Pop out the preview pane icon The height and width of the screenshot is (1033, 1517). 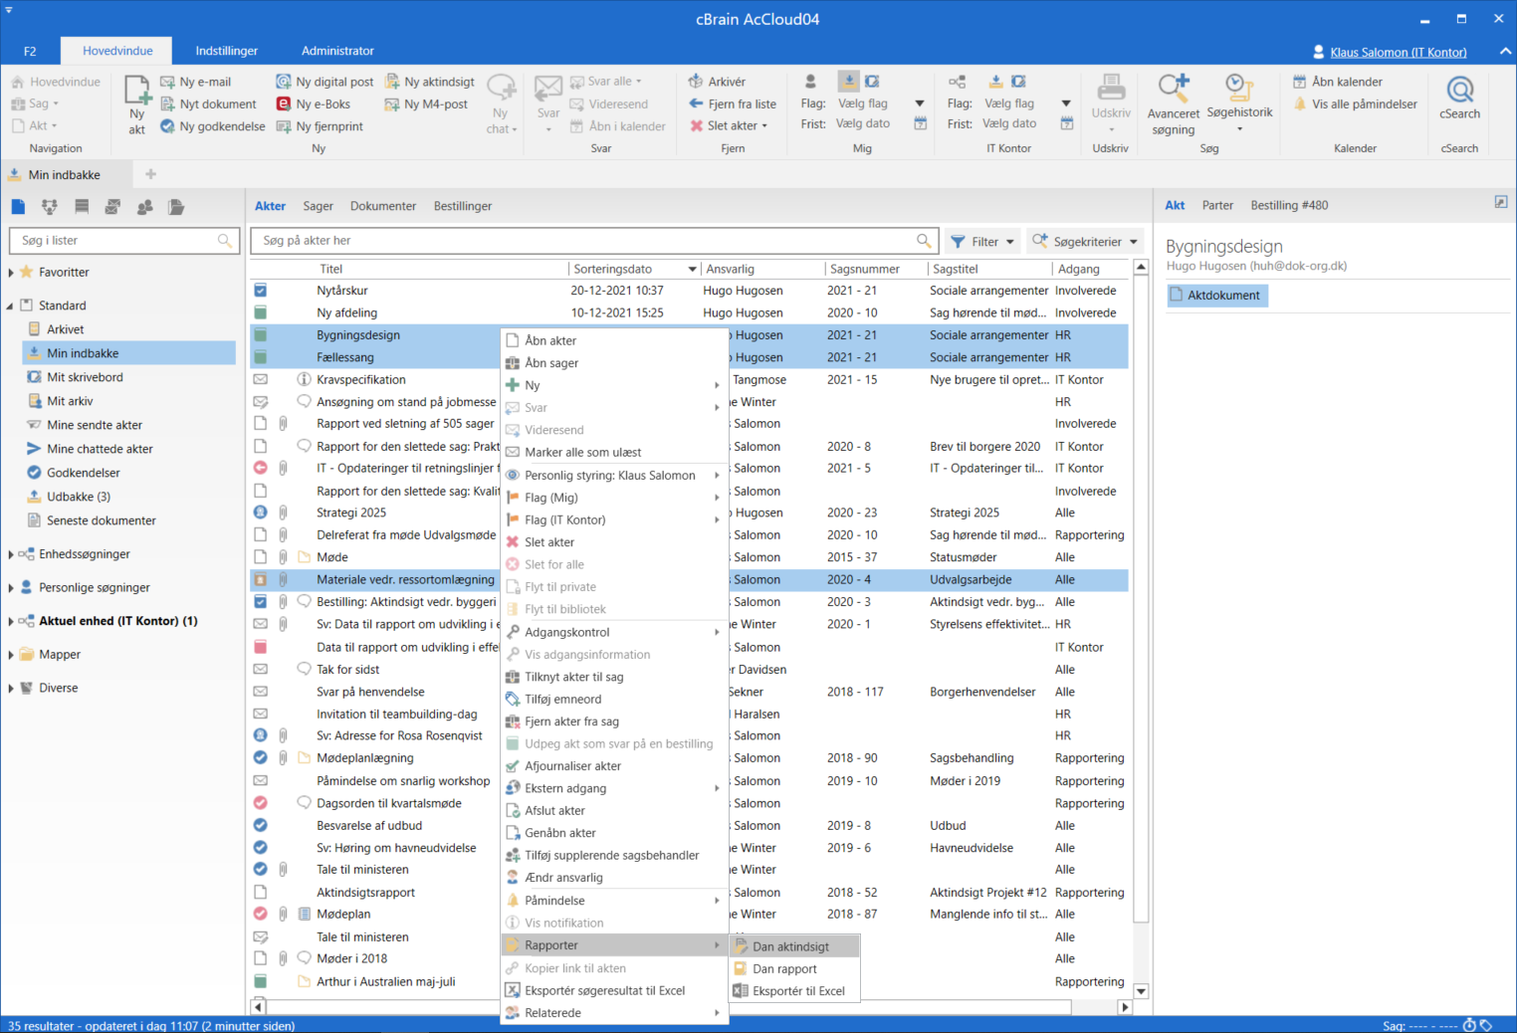tap(1501, 202)
